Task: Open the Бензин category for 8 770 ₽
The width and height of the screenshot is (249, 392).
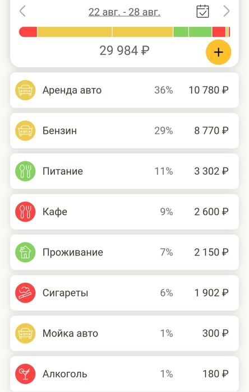Action: pos(125,130)
